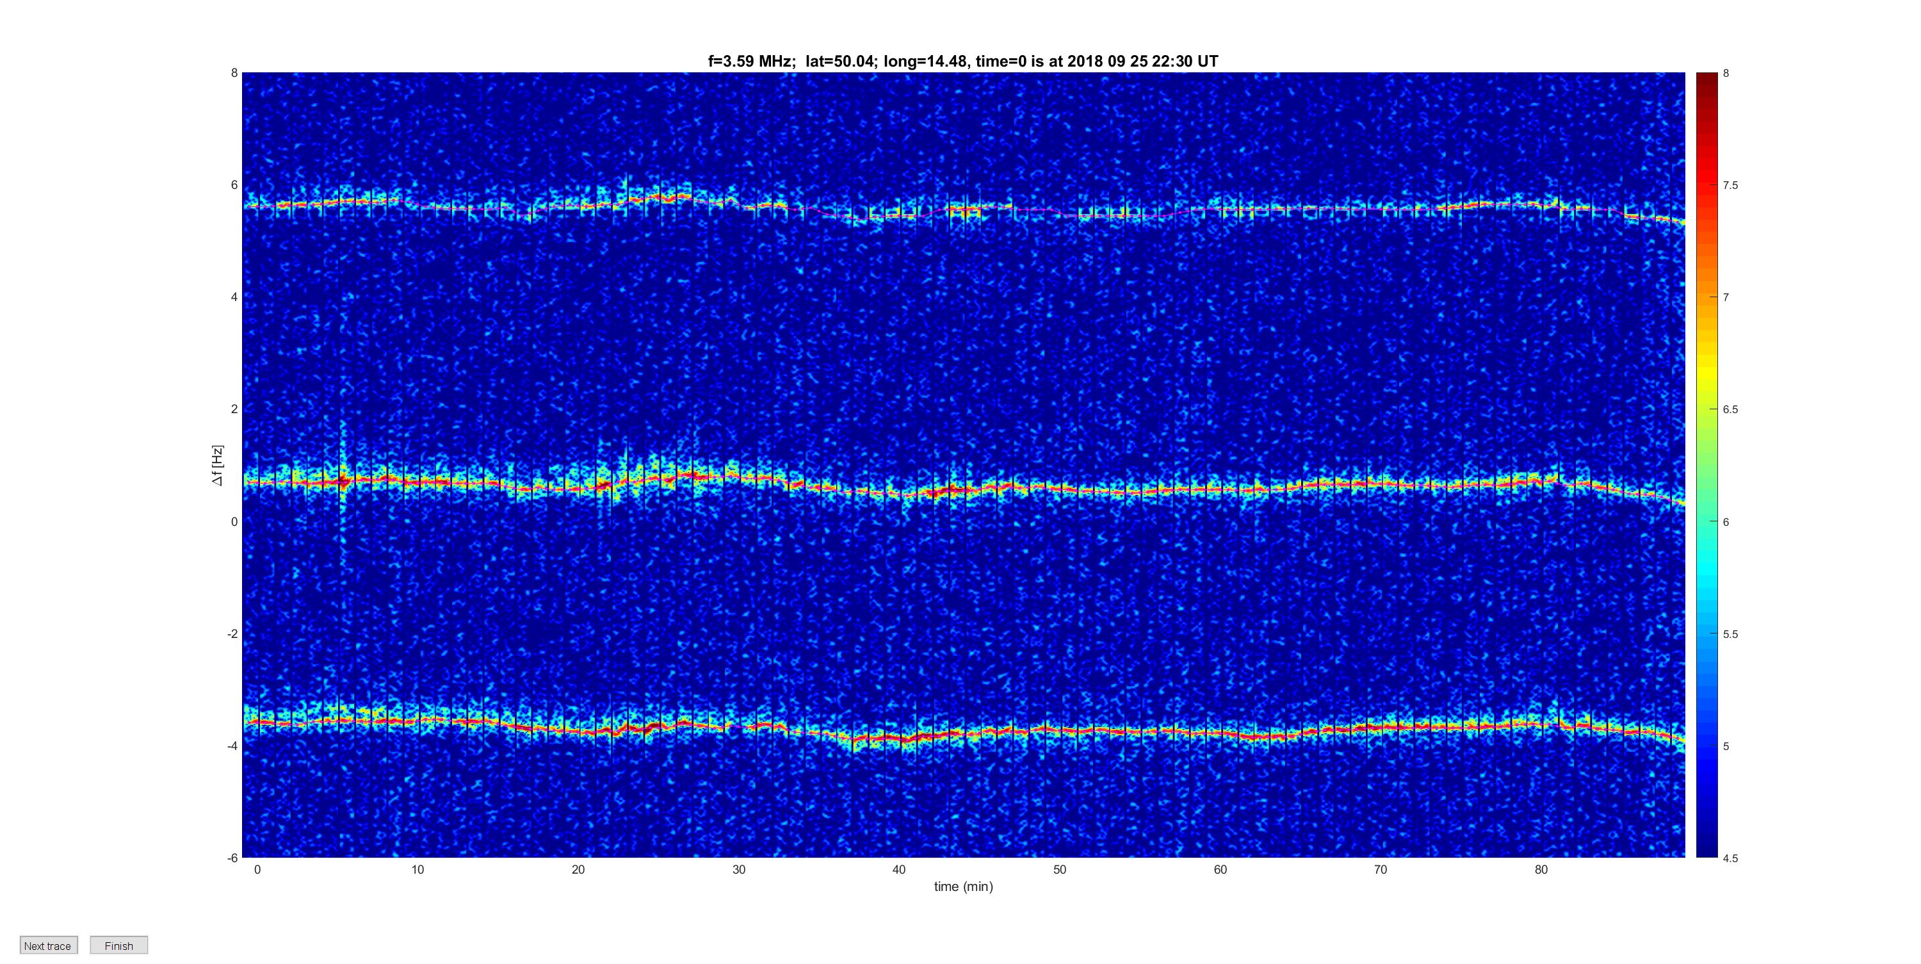Click the colorbar tick label 5.5

(x=1730, y=634)
